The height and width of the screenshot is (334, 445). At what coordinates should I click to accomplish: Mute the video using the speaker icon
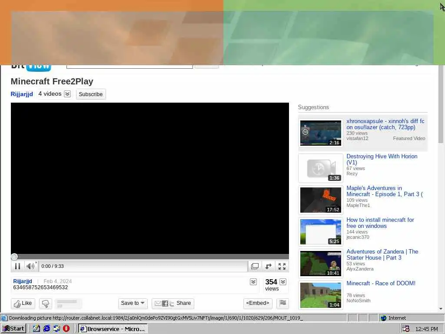point(30,266)
